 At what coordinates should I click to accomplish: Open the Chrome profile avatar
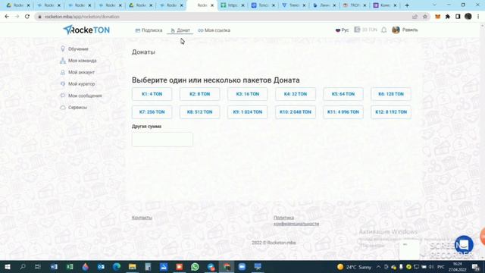click(x=468, y=17)
